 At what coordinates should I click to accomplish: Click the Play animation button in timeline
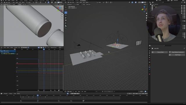point(76,94)
